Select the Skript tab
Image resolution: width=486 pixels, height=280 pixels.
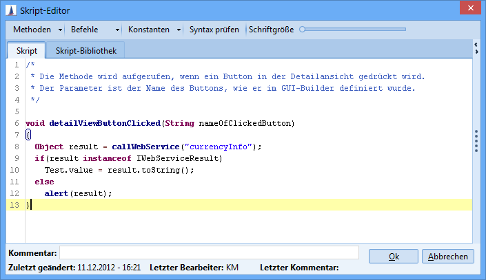click(27, 50)
